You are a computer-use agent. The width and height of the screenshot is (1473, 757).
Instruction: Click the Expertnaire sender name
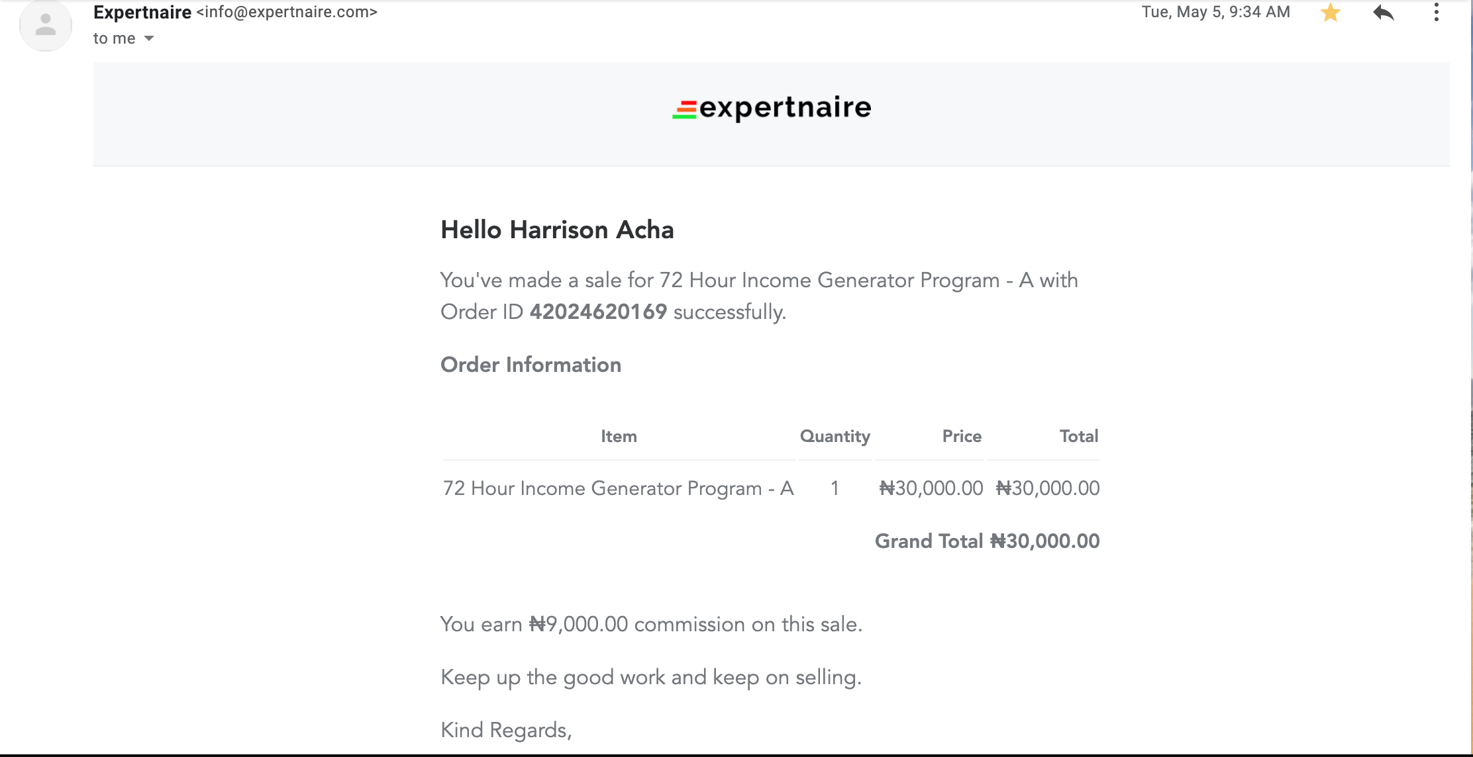142,12
